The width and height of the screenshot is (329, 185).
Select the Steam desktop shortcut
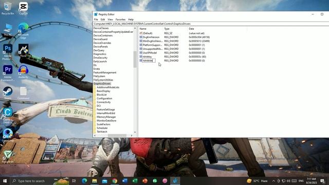coord(8,93)
